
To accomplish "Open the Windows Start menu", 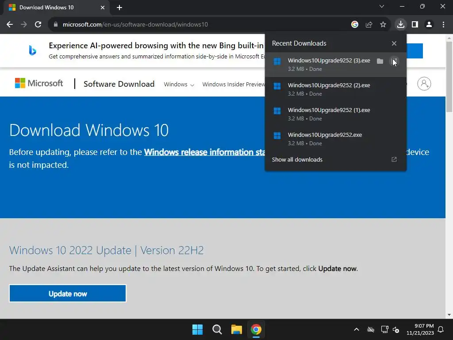I will tap(198, 329).
